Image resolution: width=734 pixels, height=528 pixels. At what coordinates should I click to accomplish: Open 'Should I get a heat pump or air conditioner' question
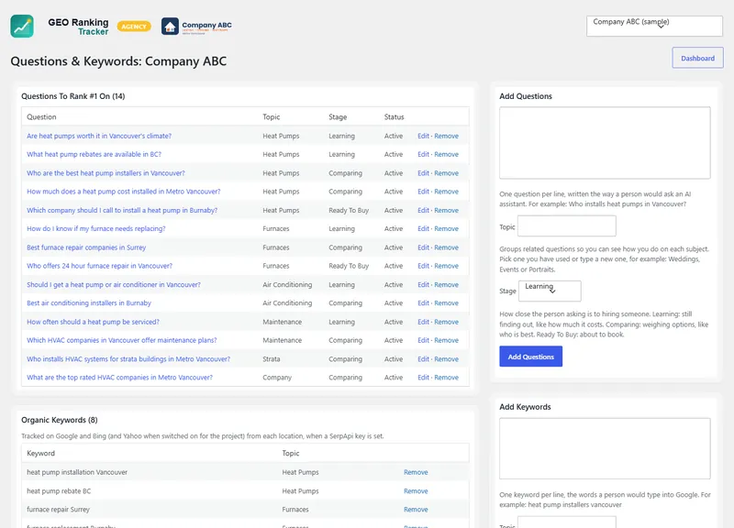[x=113, y=285]
